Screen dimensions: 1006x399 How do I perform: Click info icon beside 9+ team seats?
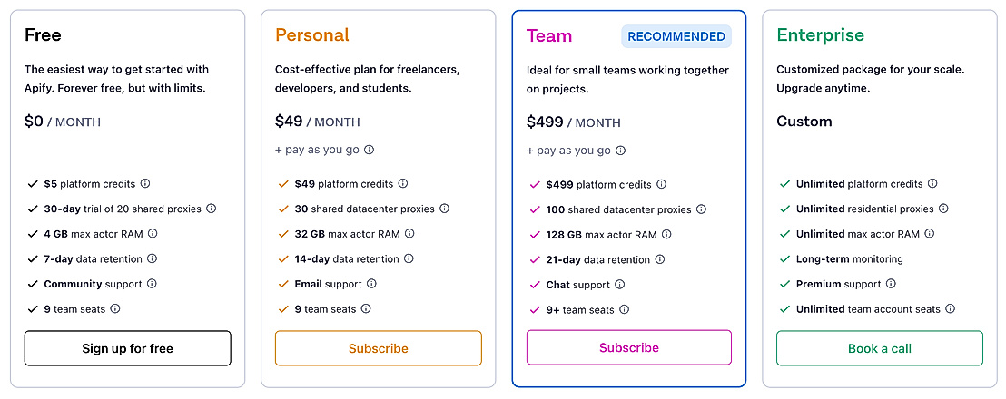click(x=625, y=310)
